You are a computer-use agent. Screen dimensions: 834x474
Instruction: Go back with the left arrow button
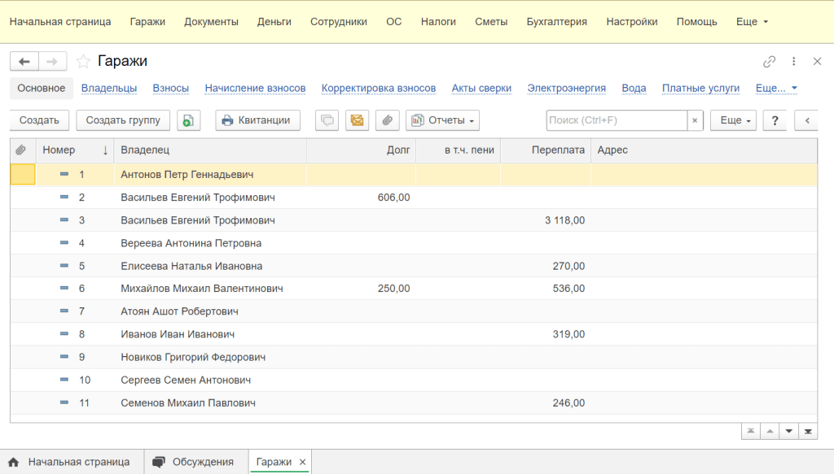click(x=24, y=62)
